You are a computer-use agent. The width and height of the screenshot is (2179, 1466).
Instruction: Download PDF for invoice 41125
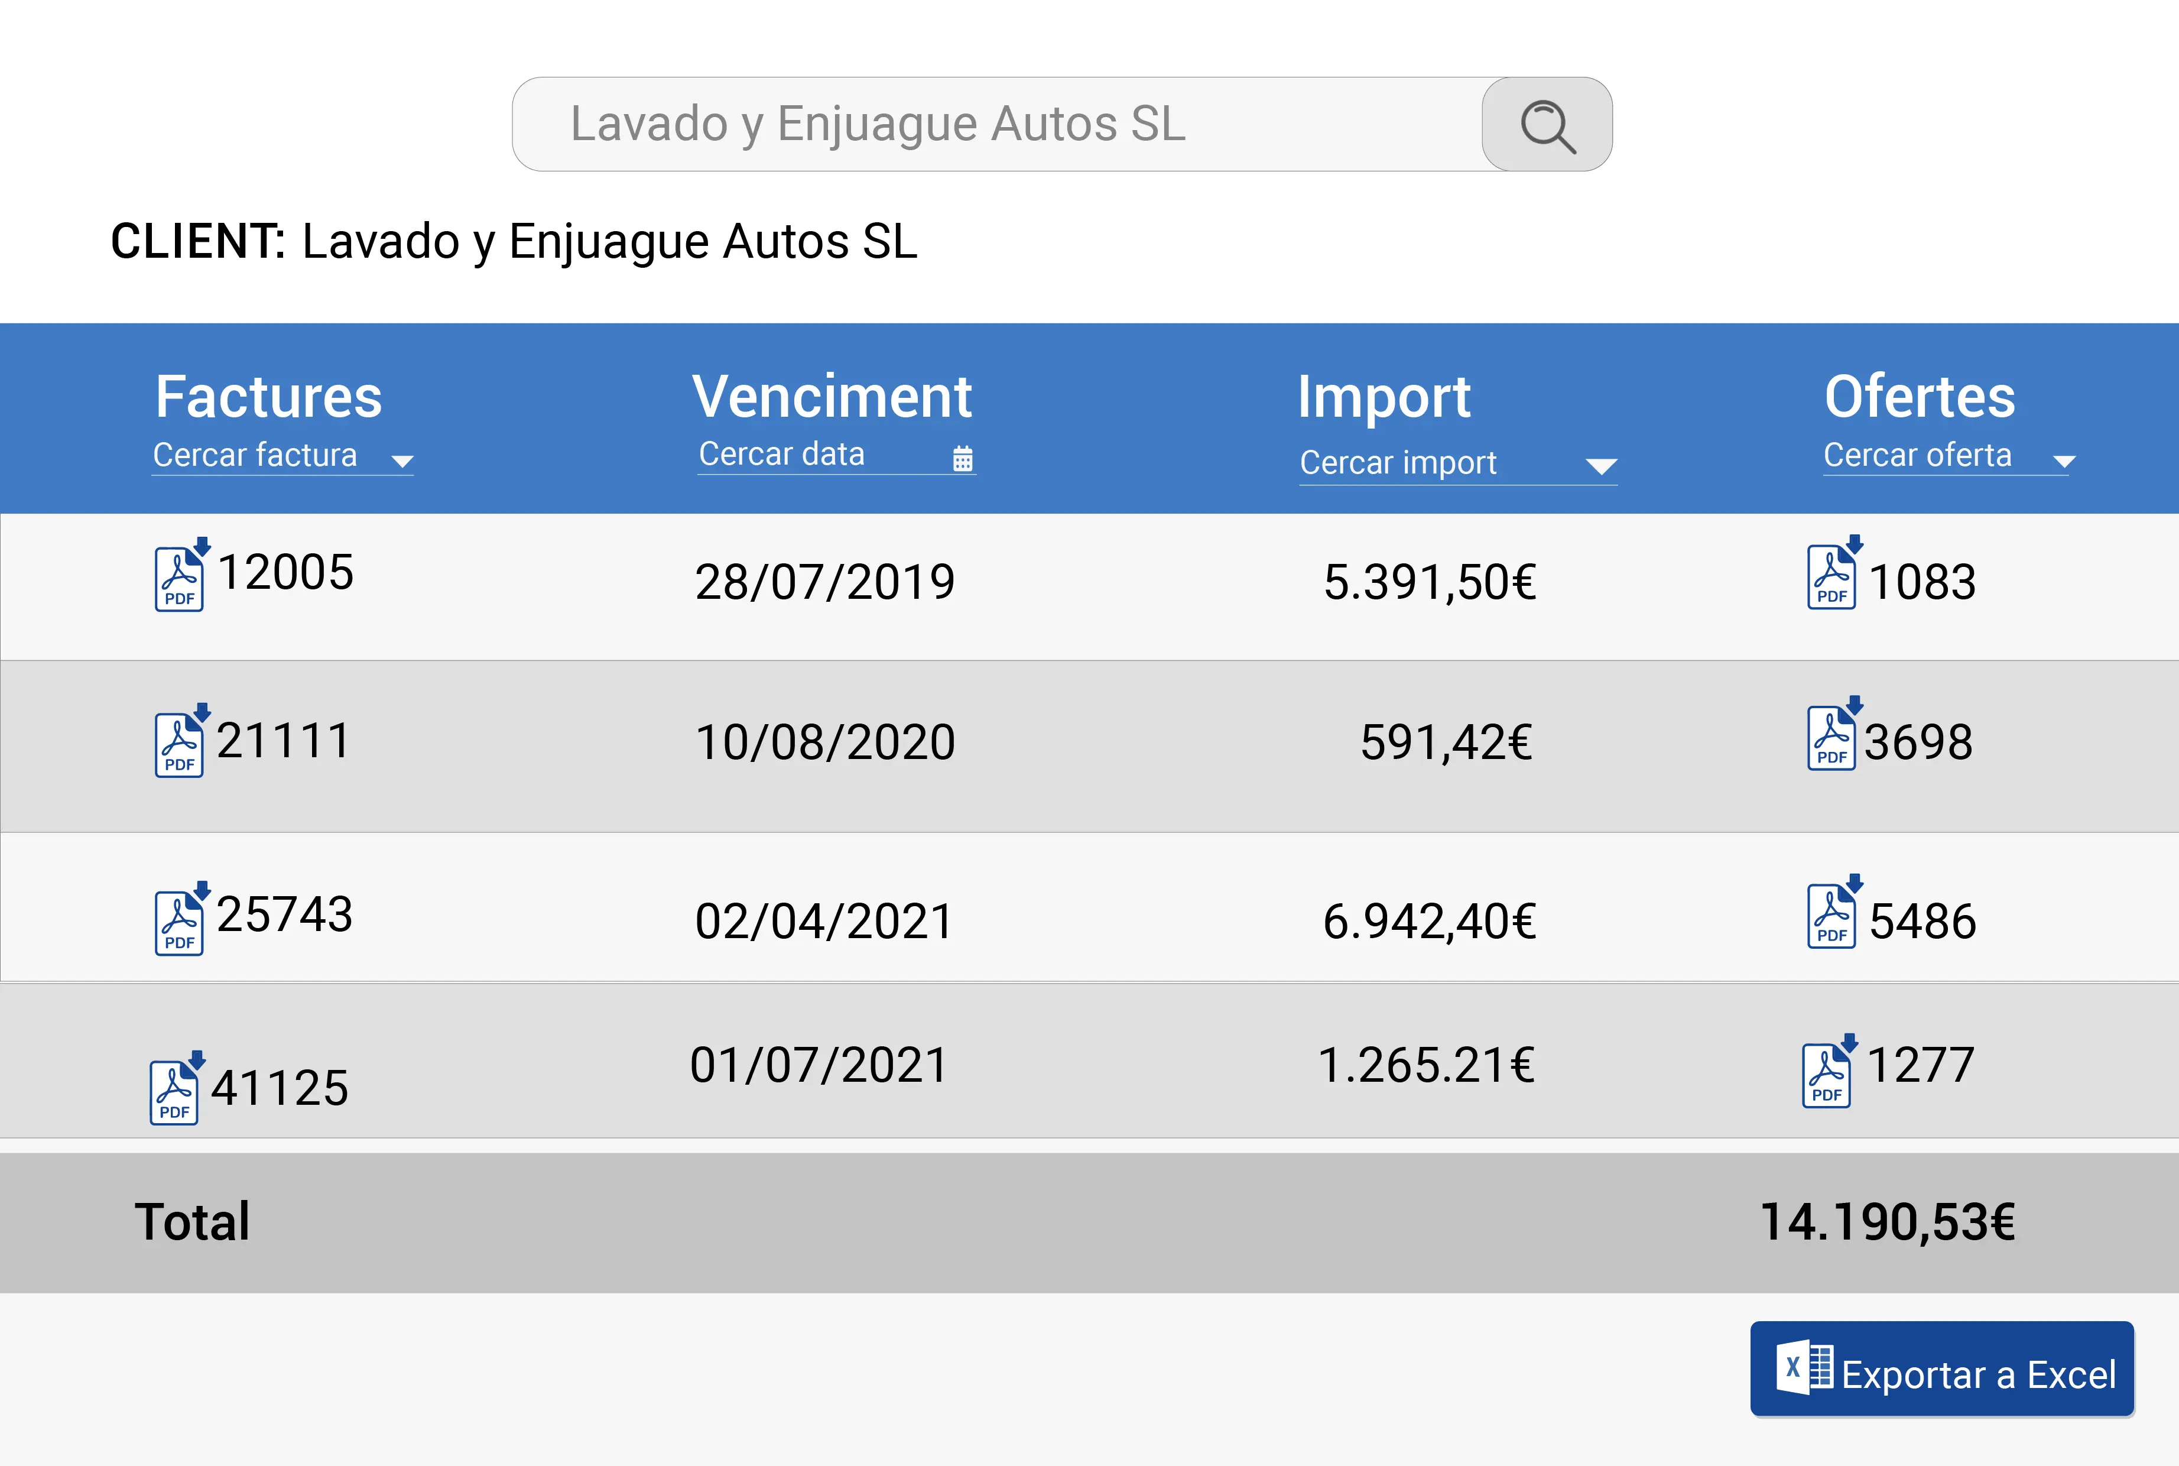point(177,1087)
